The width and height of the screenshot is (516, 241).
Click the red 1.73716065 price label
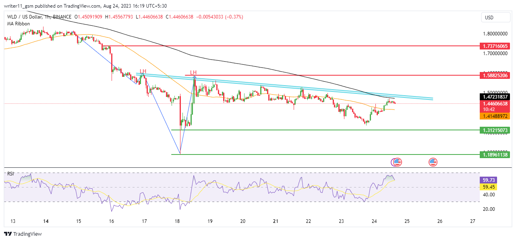[495, 46]
